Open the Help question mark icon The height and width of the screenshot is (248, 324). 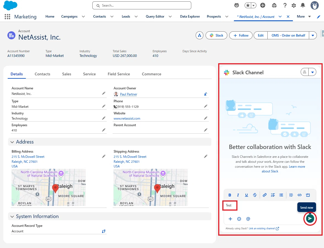tap(285, 5)
